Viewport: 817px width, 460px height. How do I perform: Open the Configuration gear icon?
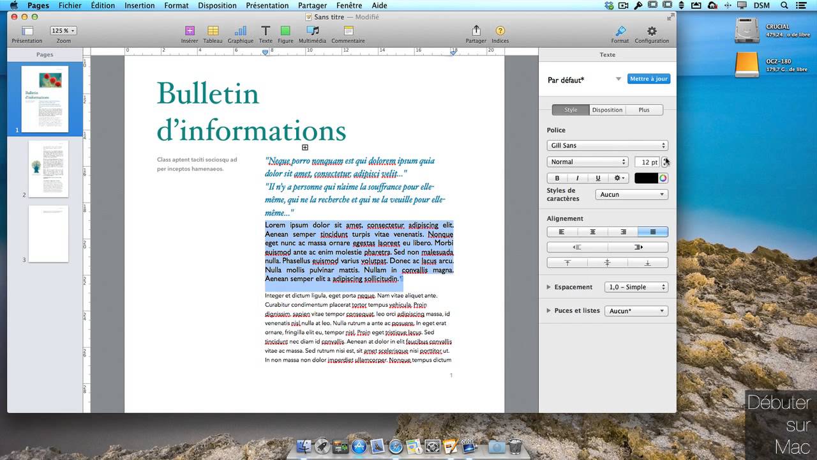[652, 31]
